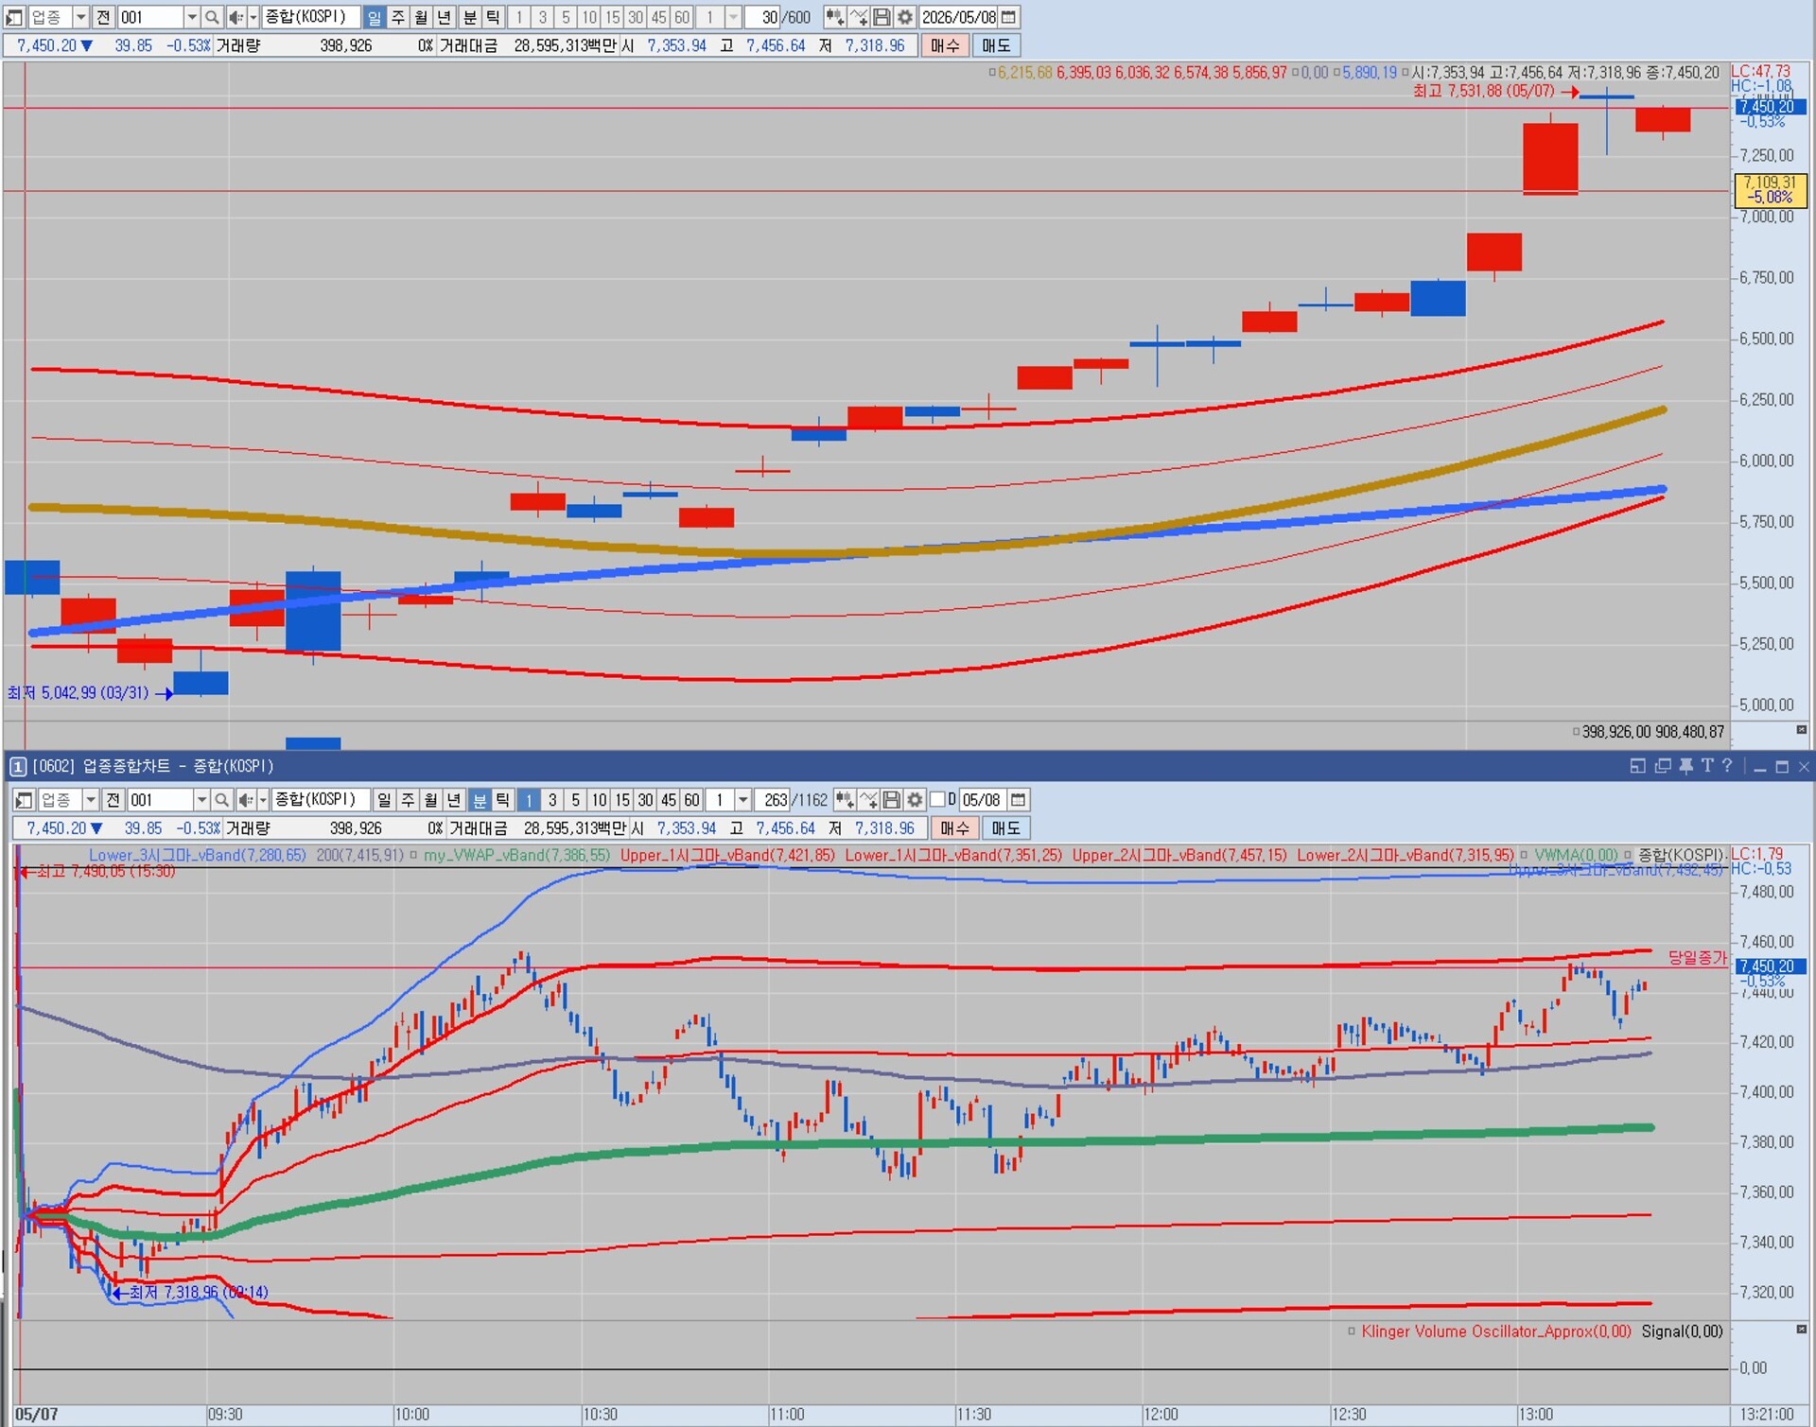The width and height of the screenshot is (1816, 1427).
Task: Select the 틱 (tick) period in the upper toolbar
Action: (493, 17)
